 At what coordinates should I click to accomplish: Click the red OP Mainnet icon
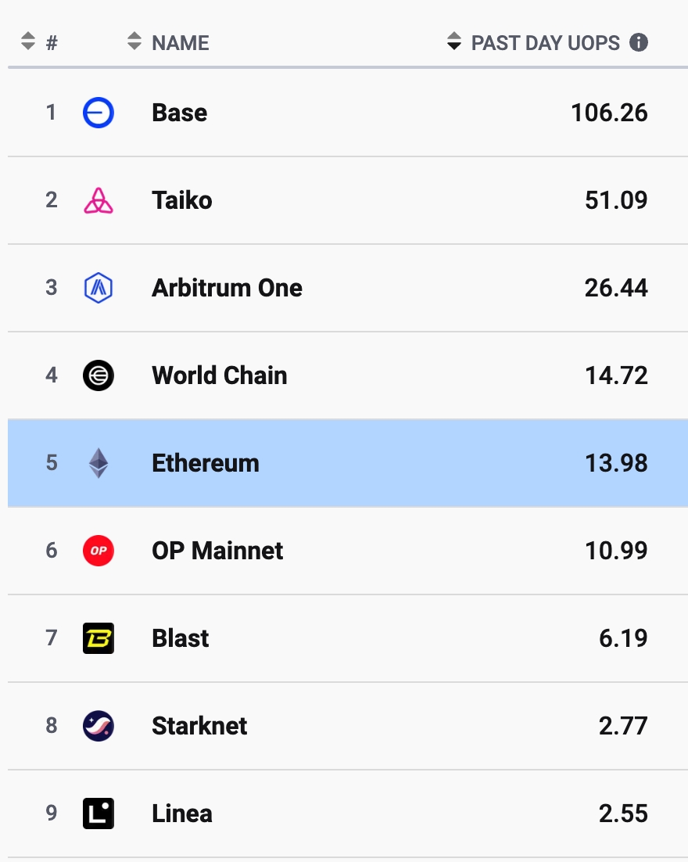[99, 551]
